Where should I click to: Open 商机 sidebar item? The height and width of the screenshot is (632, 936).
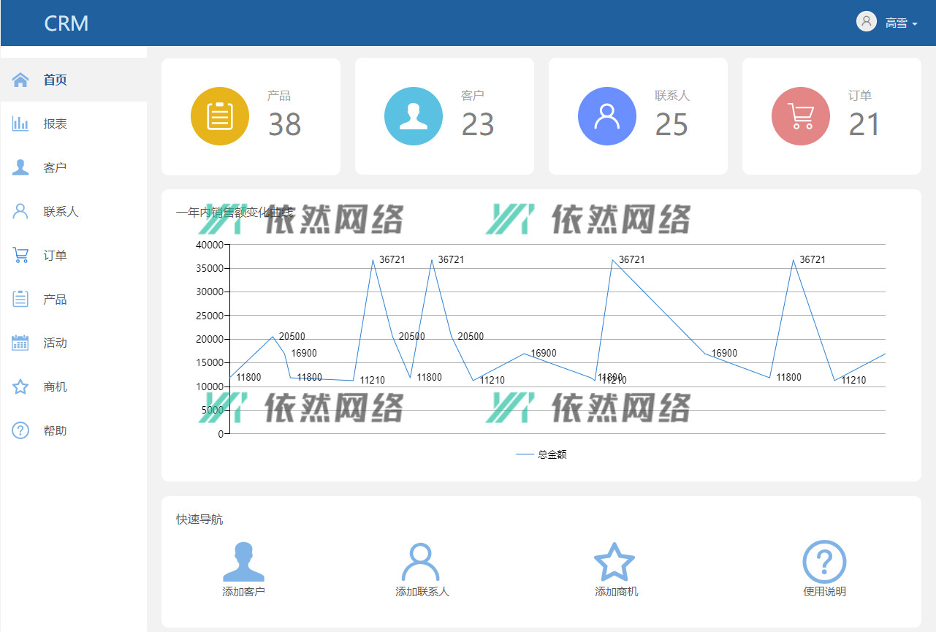(55, 387)
